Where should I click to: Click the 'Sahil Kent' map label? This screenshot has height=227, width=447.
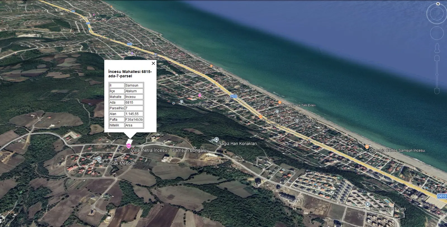306,124
